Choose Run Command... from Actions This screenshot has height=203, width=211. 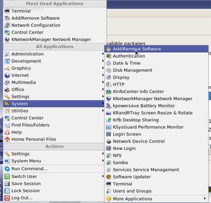click(54, 168)
